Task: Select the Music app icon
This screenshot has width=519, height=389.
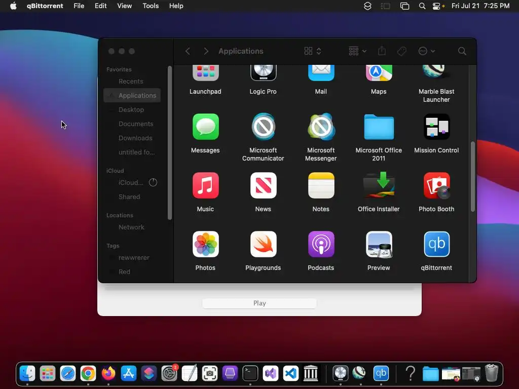Action: [x=206, y=185]
